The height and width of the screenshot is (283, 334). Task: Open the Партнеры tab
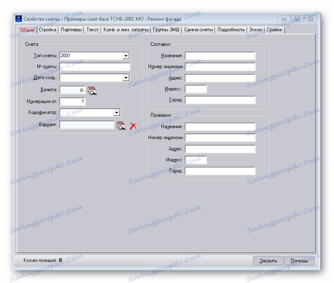(71, 30)
